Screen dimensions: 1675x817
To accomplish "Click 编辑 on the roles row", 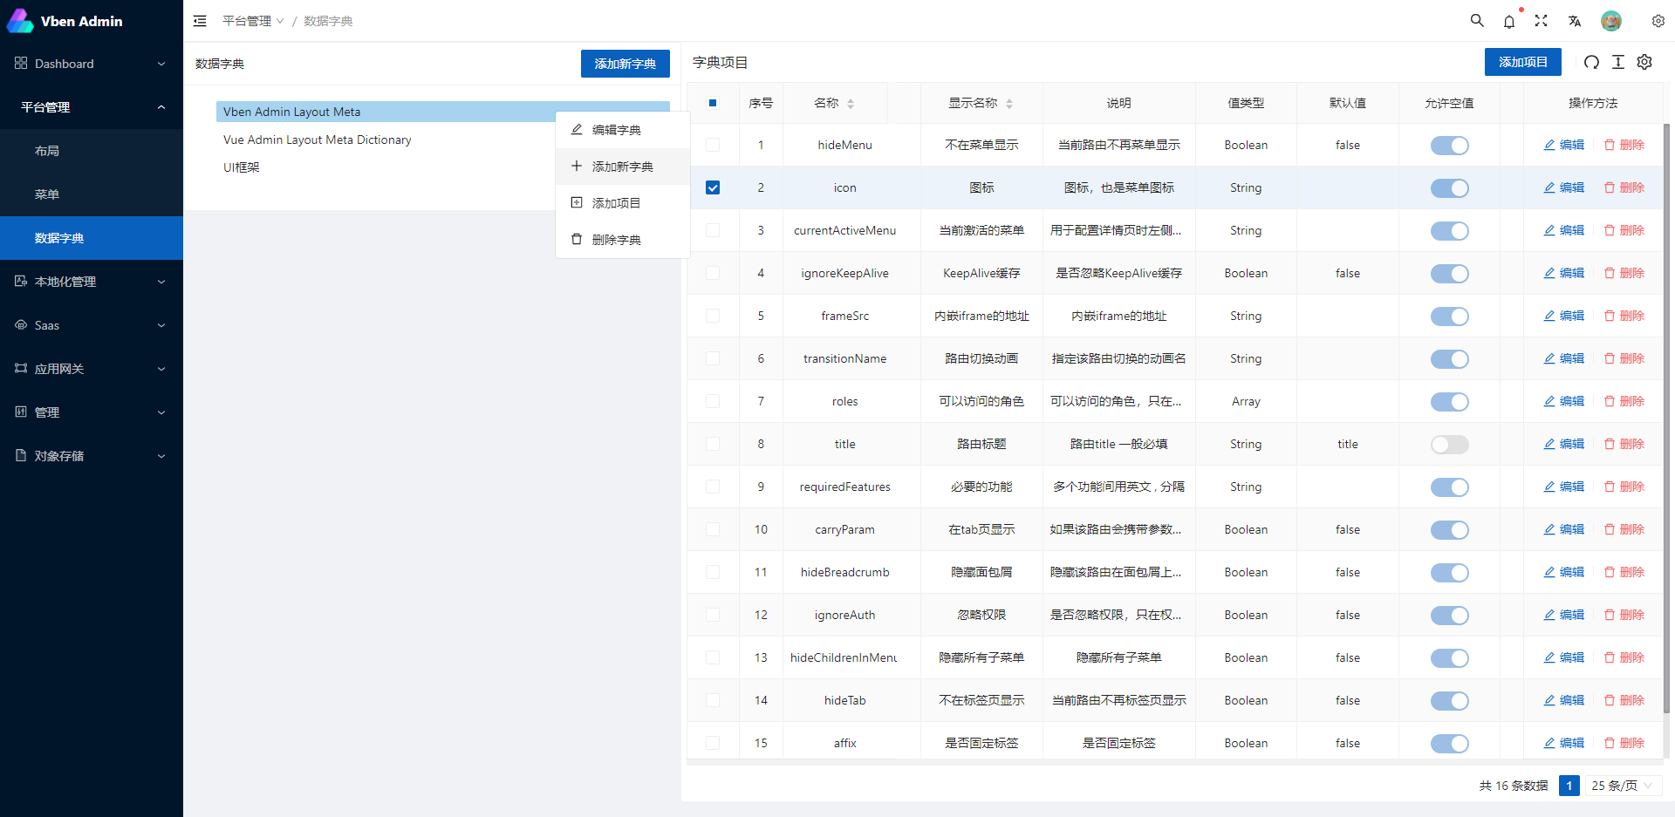I will 1563,401.
